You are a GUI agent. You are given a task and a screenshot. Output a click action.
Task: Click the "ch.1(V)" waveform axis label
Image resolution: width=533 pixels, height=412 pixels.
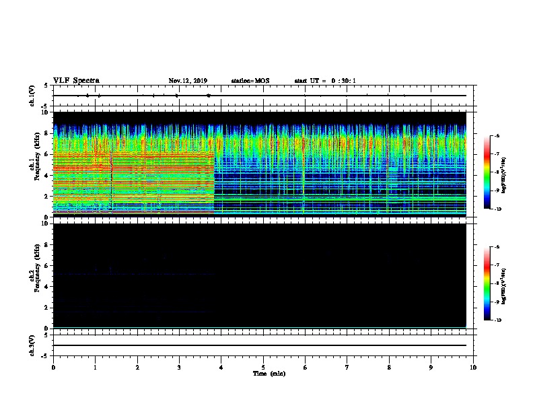[32, 96]
